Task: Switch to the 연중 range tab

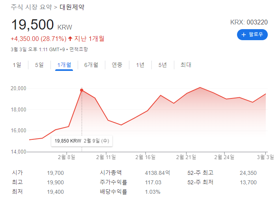Action: tap(117, 65)
